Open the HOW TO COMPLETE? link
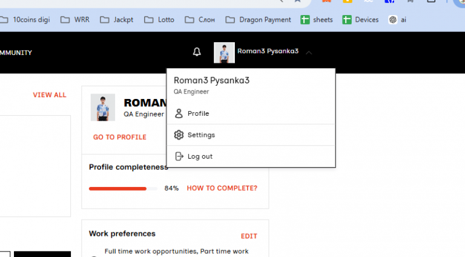This screenshot has width=465, height=257. [222, 188]
